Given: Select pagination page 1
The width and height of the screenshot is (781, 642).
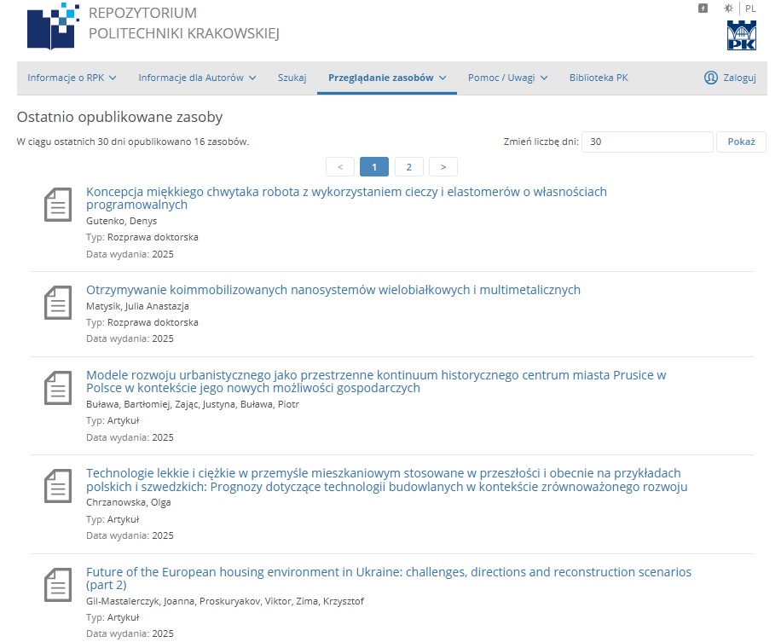Looking at the screenshot, I should click(374, 167).
